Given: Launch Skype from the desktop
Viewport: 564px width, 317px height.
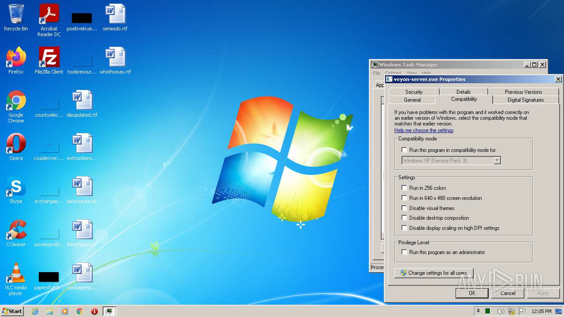Looking at the screenshot, I should point(16,190).
